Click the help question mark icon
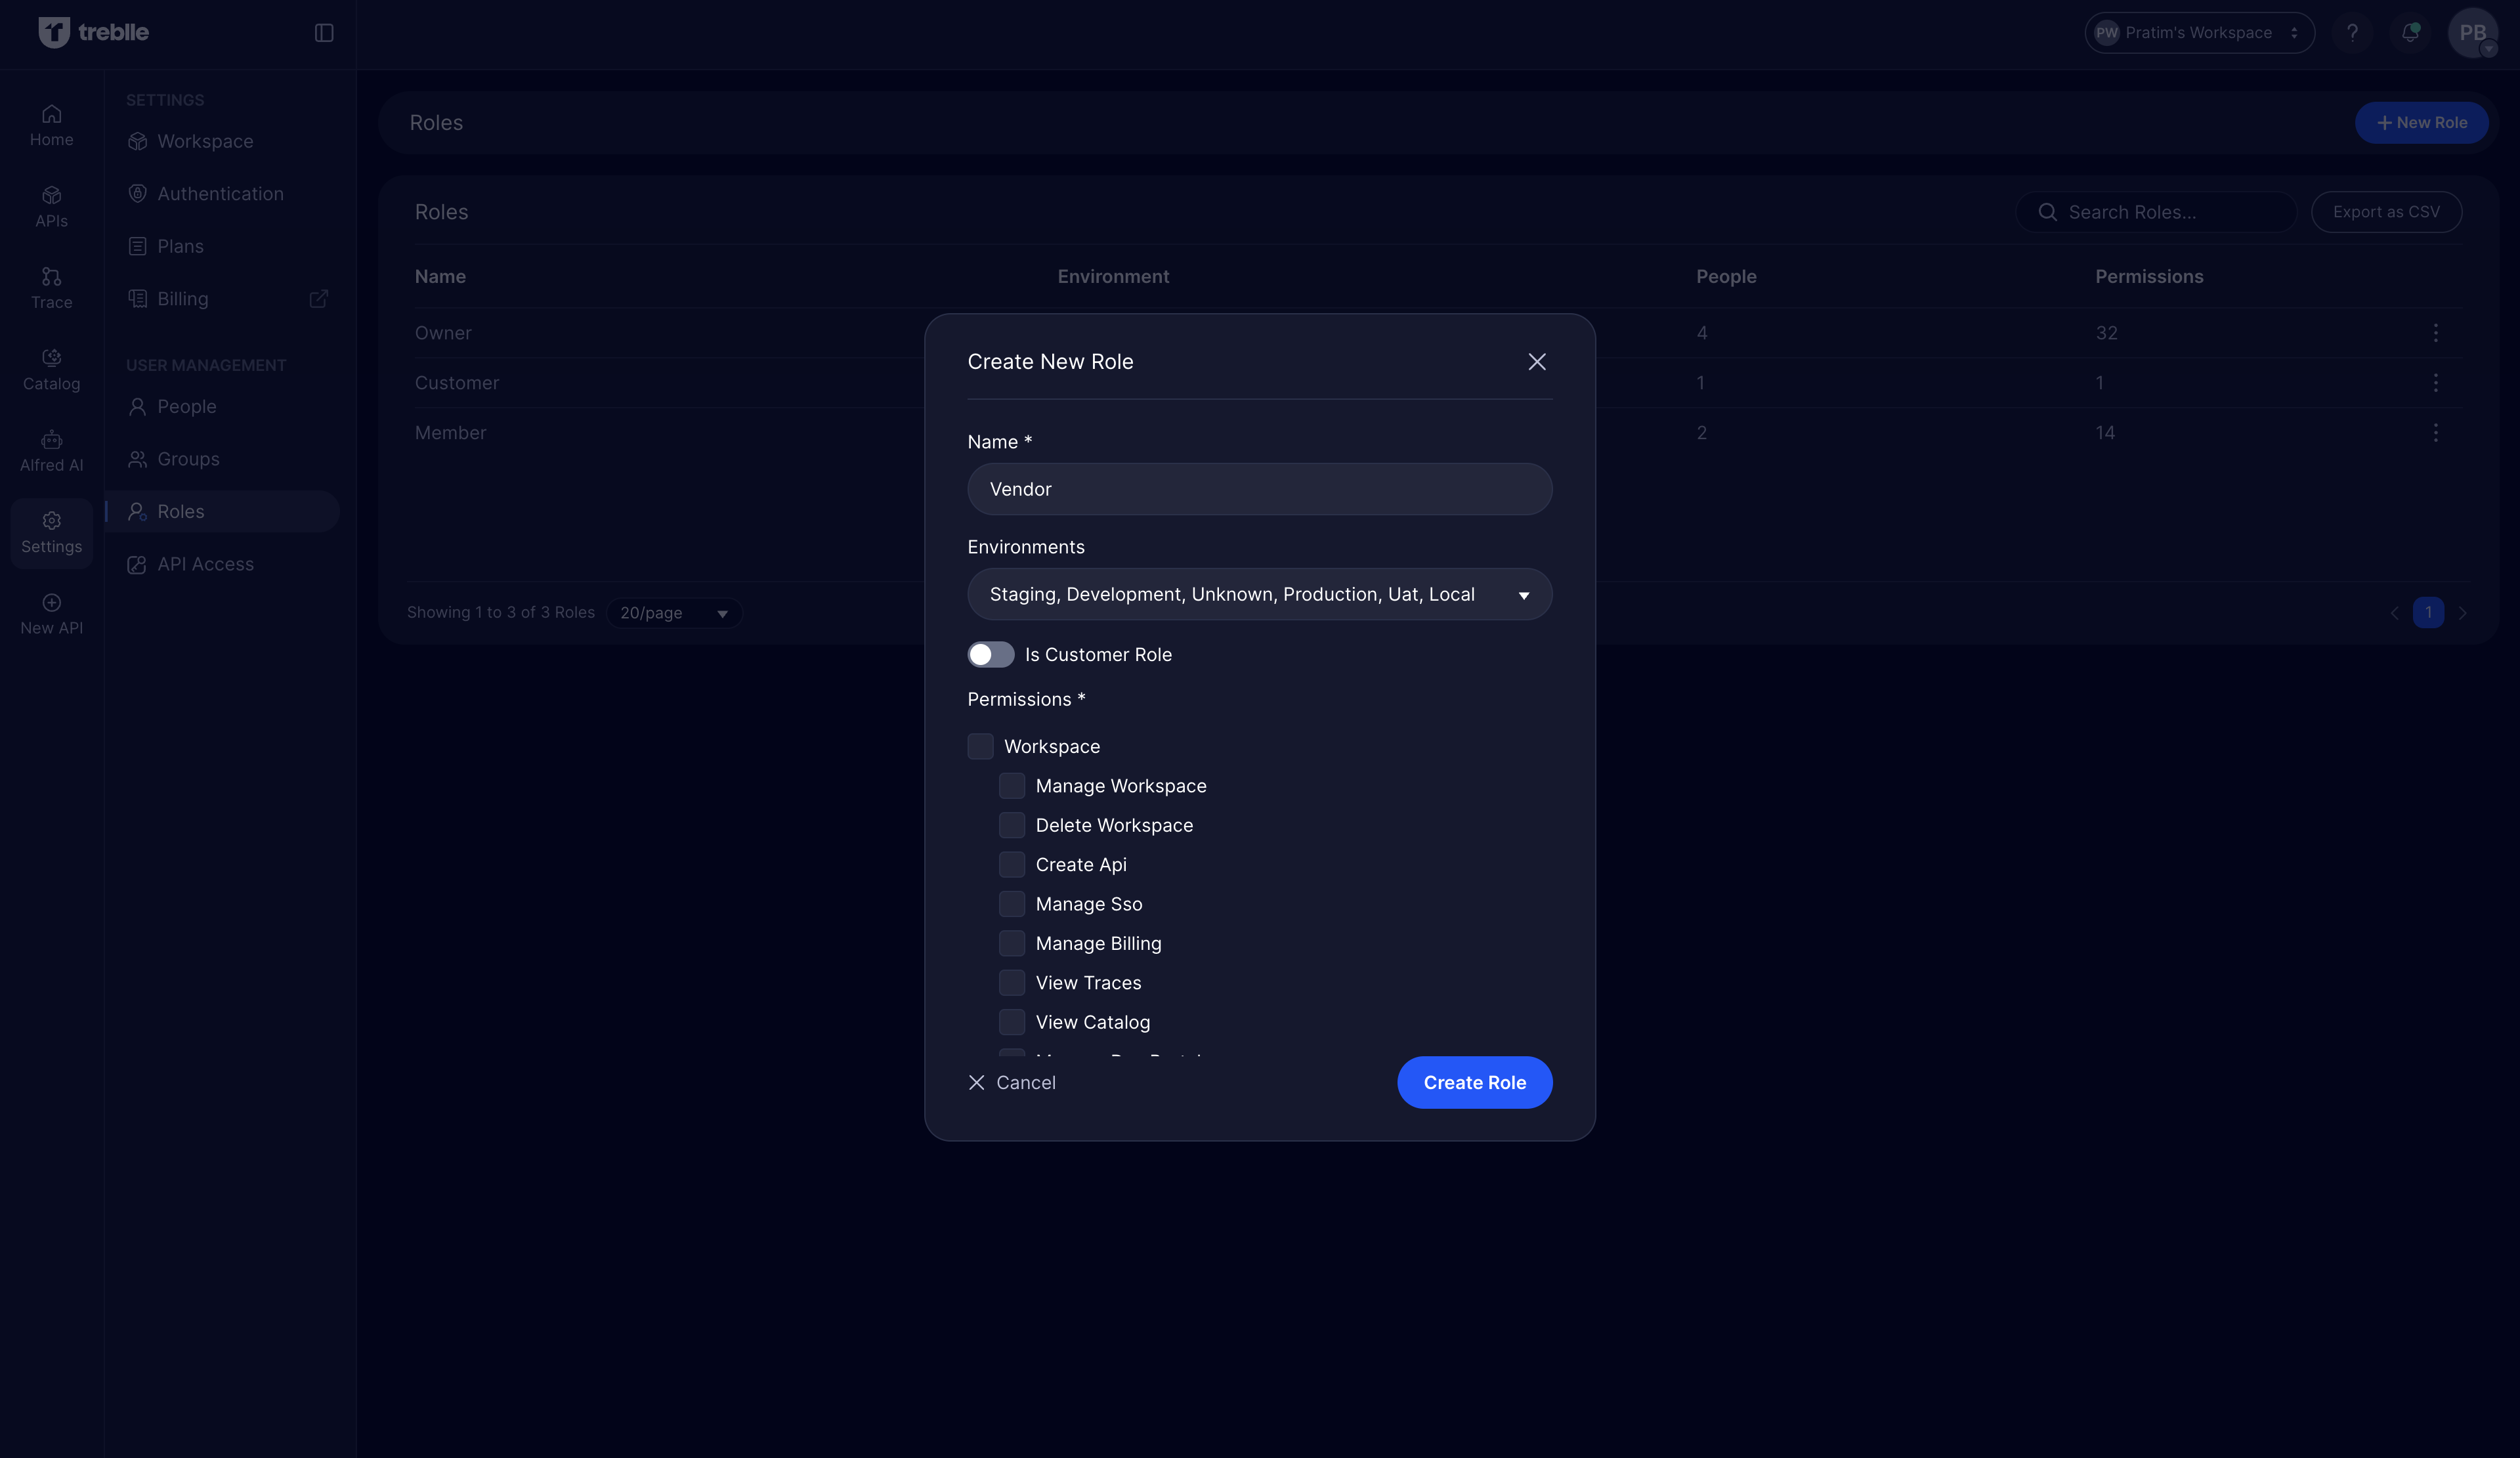2520x1458 pixels. tap(2352, 33)
